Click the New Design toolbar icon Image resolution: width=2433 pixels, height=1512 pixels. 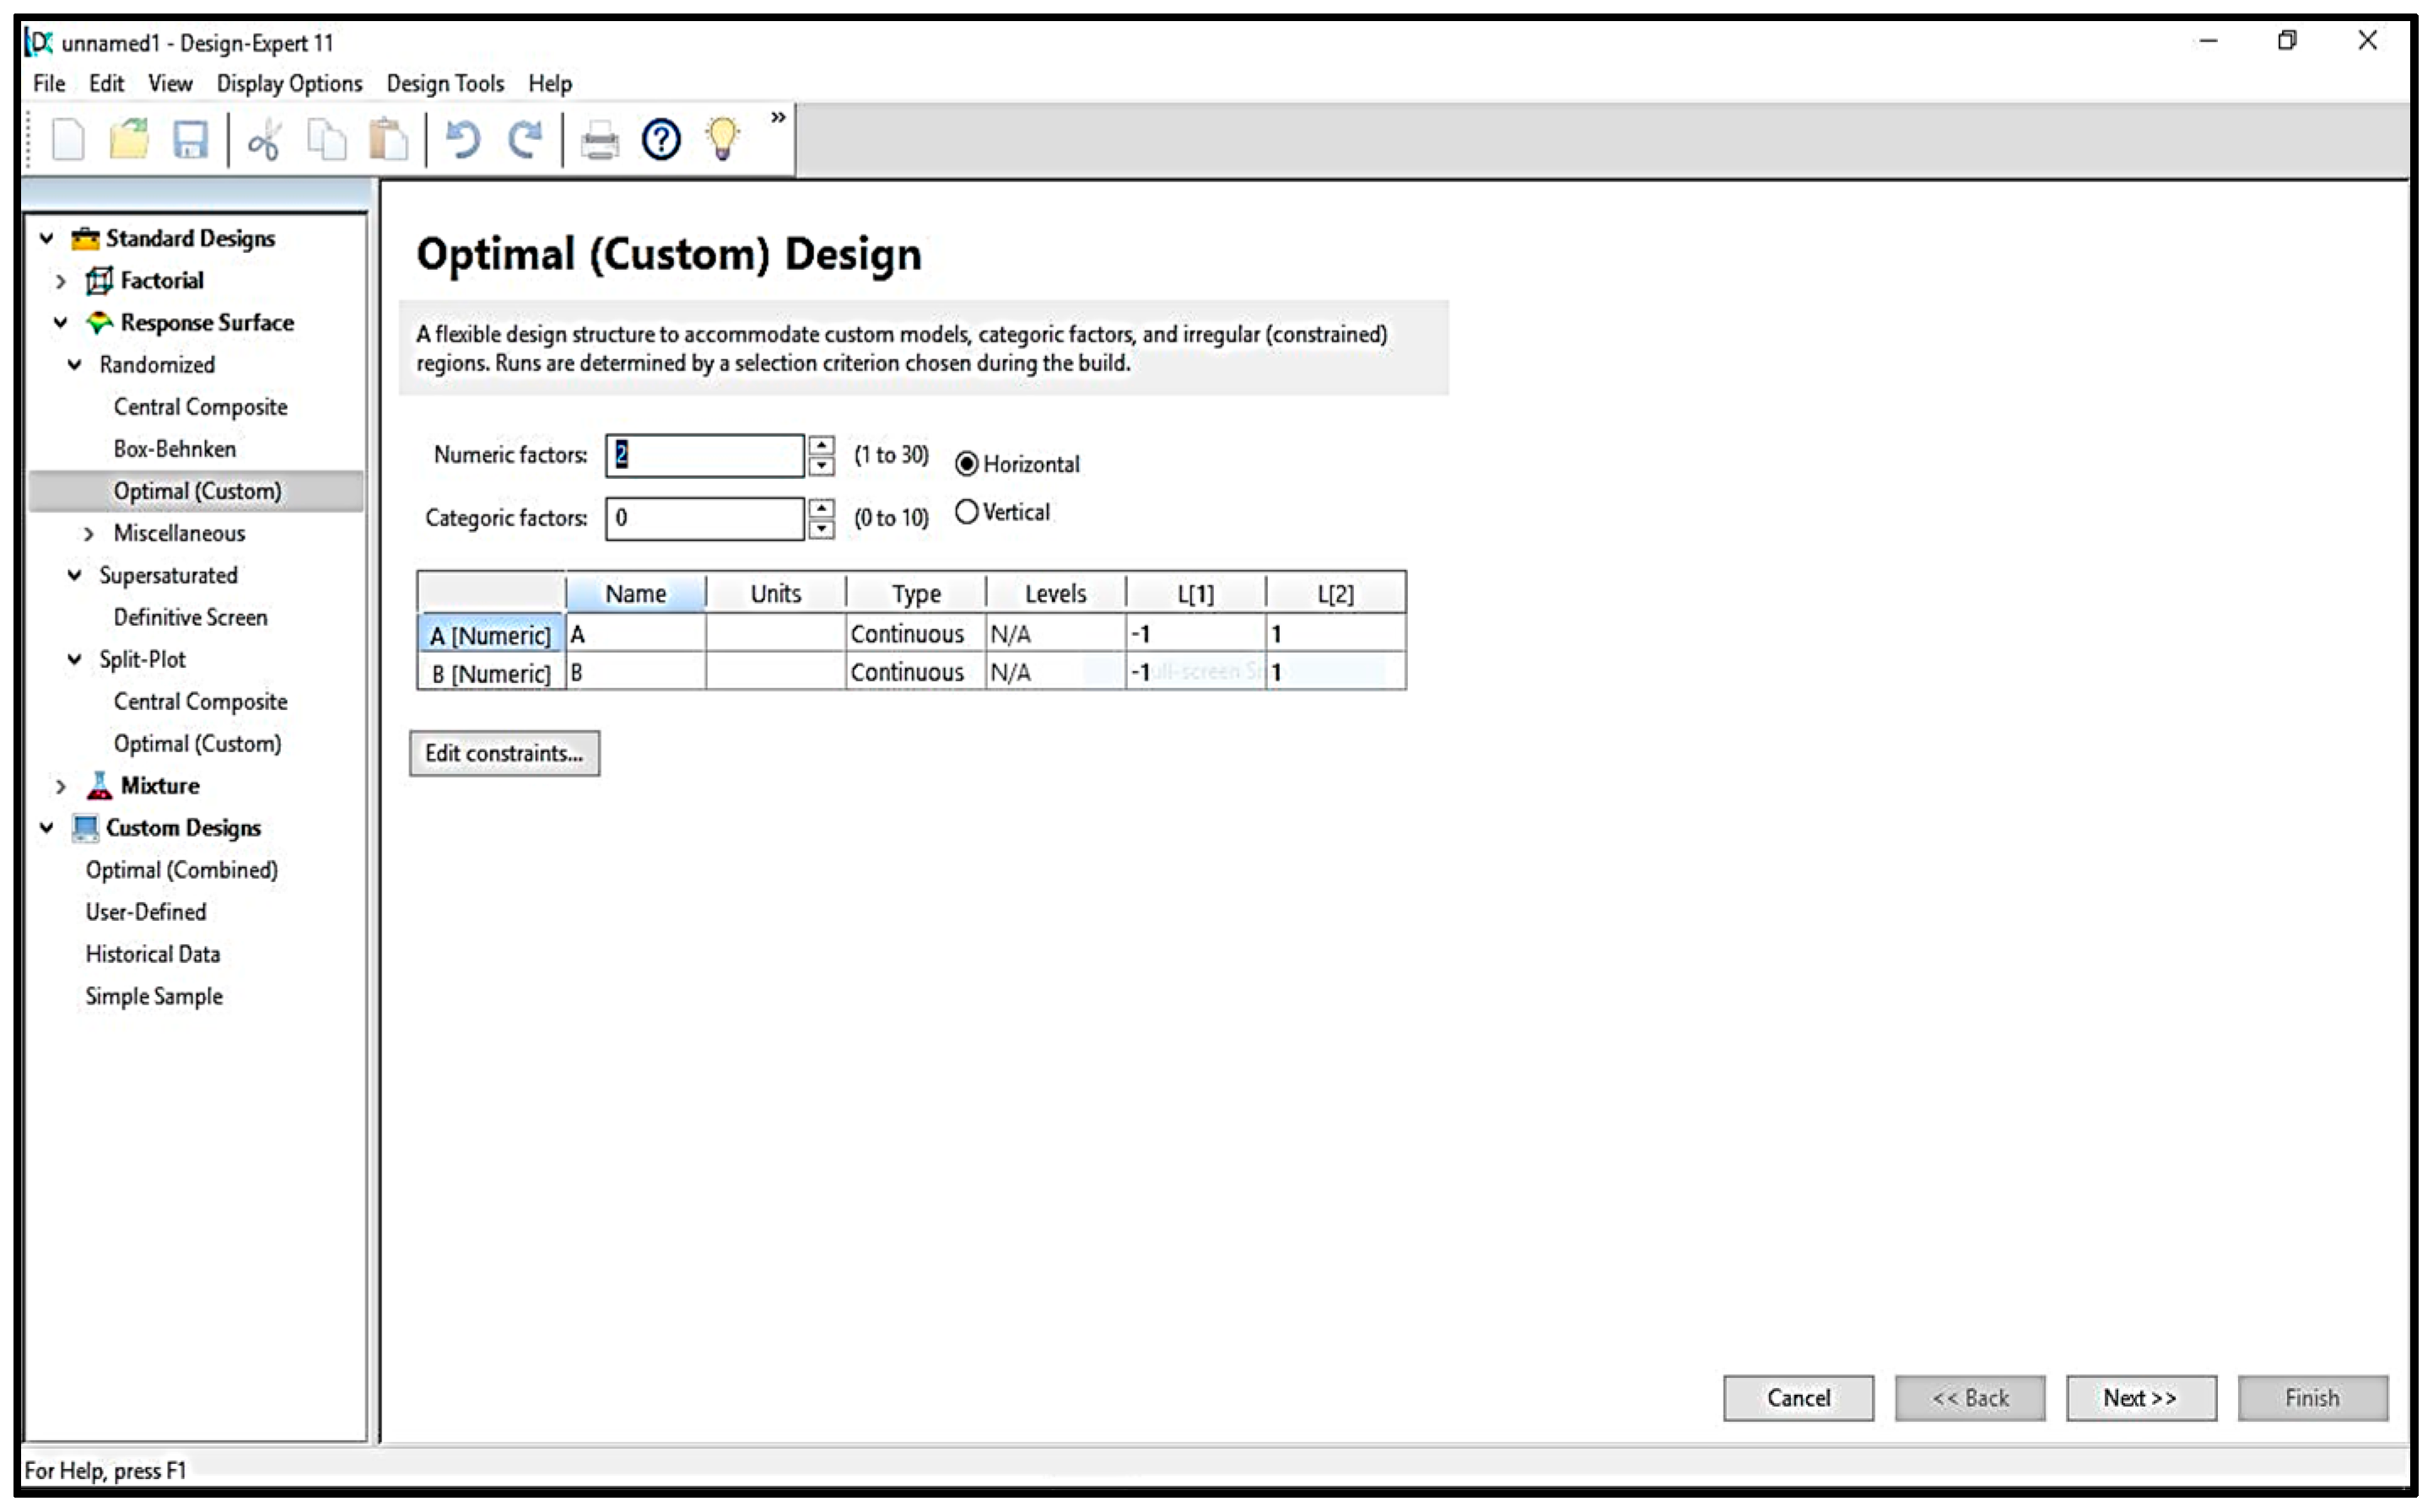[x=68, y=140]
